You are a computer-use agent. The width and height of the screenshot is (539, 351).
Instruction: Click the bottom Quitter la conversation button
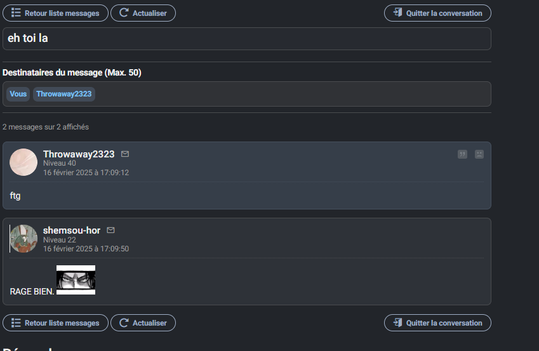click(x=437, y=323)
